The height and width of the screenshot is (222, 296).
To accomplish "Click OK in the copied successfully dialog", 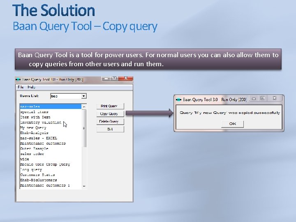I will tap(232, 124).
